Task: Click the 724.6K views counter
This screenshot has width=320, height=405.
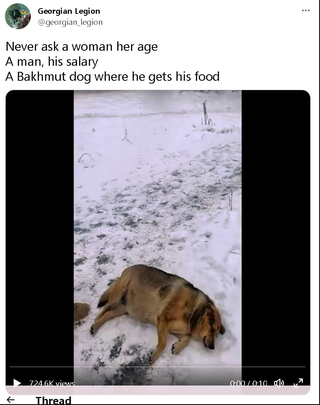Action: click(x=52, y=383)
